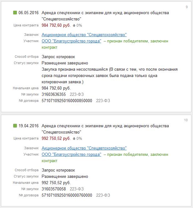
Task: Click the down arrow next to 984 792,60 contract price
Action: [x=74, y=25]
